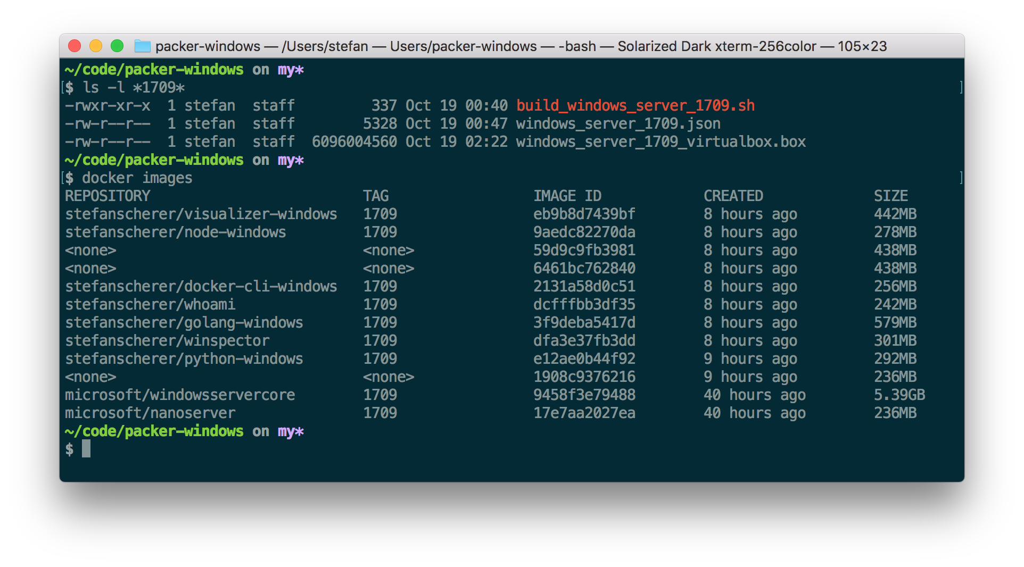This screenshot has height=567, width=1024.
Task: Click the SIZE column header
Action: coord(891,196)
